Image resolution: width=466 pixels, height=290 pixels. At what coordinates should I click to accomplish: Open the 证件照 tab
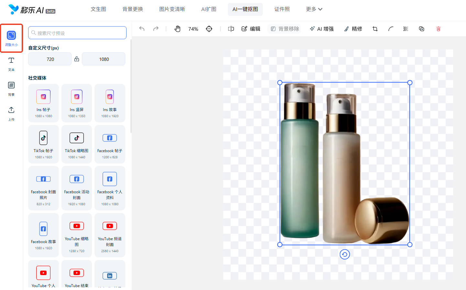pos(282,9)
